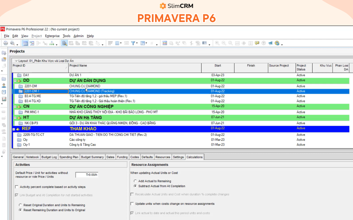Collapse the REF Tham Khao group
353x220 pixels.
point(14,129)
